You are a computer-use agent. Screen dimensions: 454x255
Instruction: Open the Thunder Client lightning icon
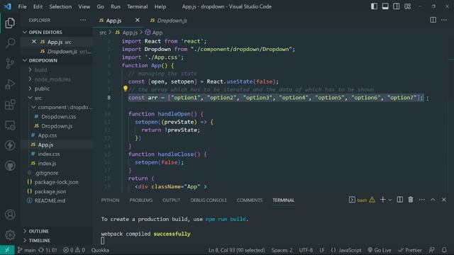(x=10, y=145)
